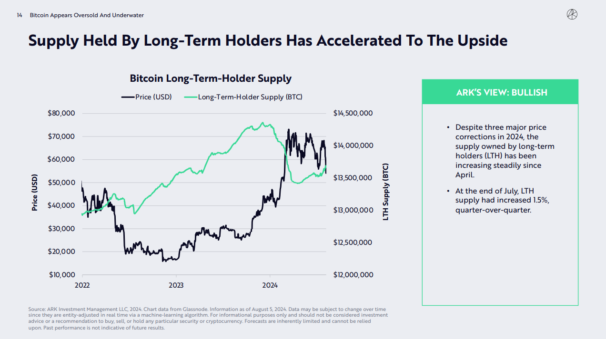This screenshot has height=339, width=606.
Task: Click the 2022 label on the x-axis
Action: (82, 284)
